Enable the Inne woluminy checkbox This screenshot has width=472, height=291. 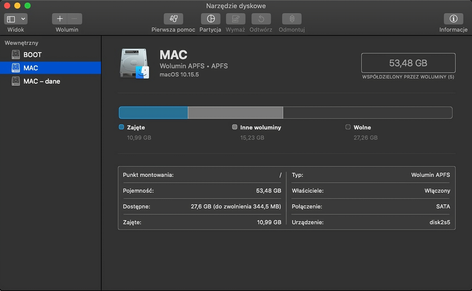(x=234, y=127)
